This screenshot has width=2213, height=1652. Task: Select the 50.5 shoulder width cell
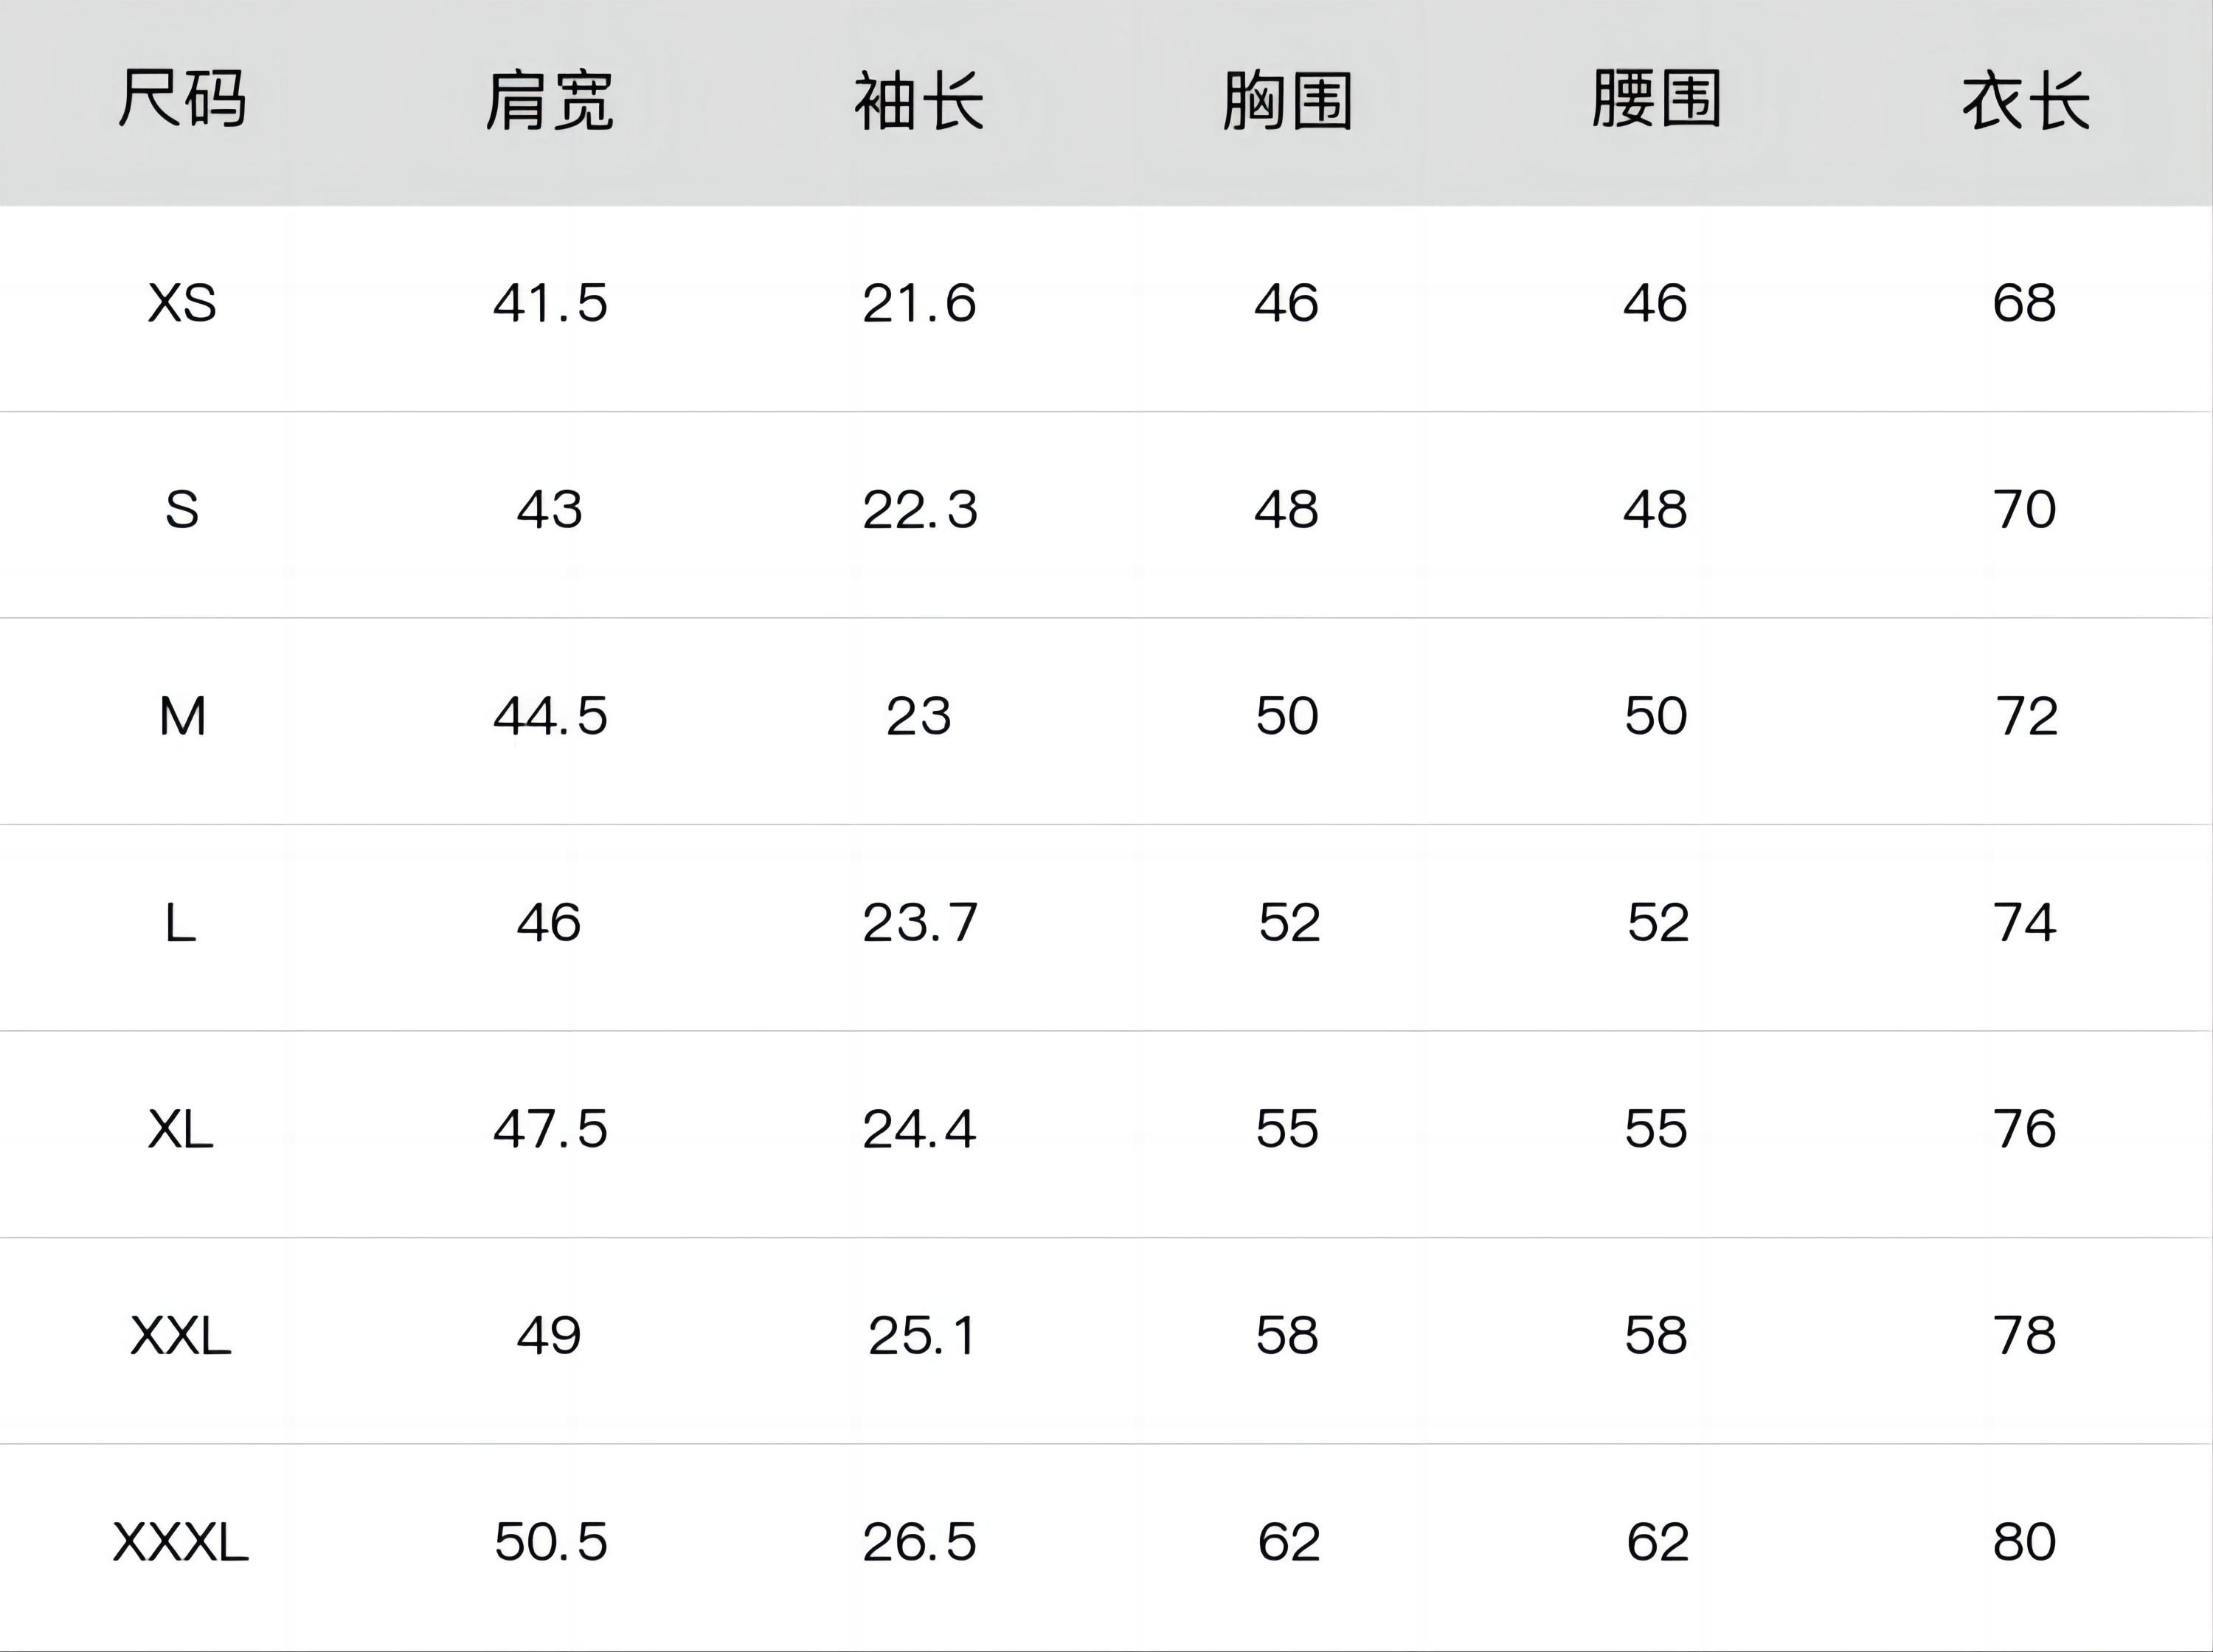(x=551, y=1542)
